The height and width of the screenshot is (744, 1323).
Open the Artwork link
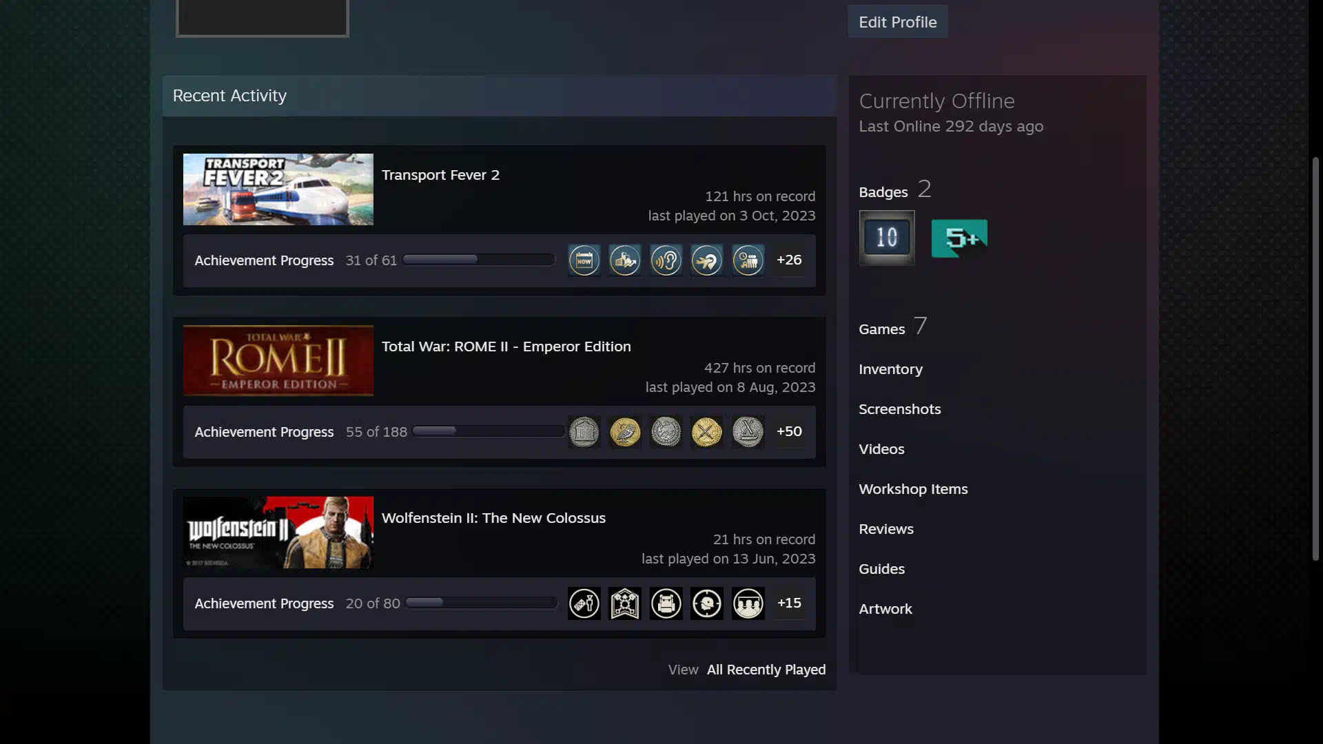885,609
